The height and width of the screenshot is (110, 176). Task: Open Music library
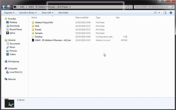pos(12,47)
